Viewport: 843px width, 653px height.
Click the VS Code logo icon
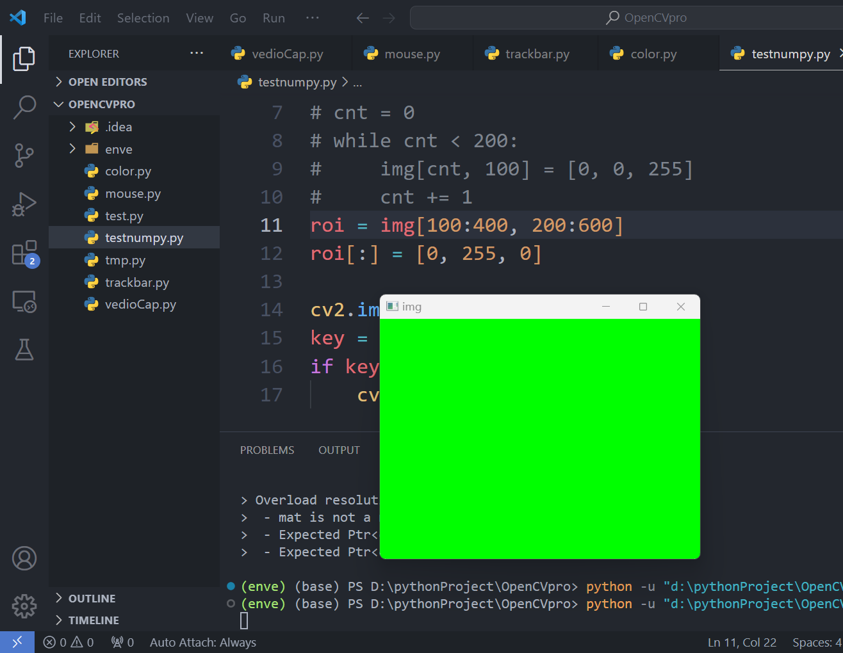18,18
